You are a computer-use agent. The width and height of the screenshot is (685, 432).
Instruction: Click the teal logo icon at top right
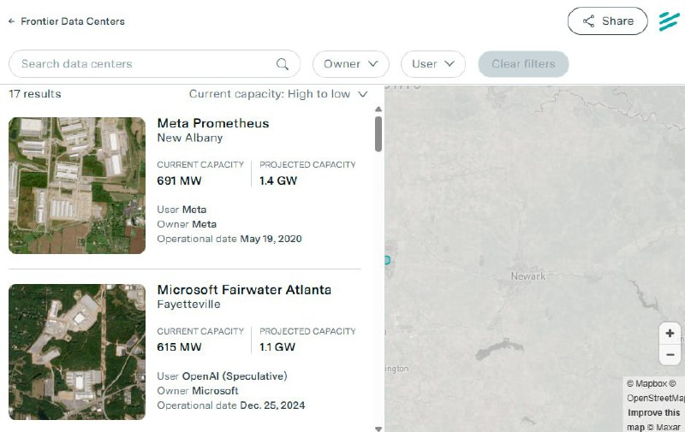(669, 21)
